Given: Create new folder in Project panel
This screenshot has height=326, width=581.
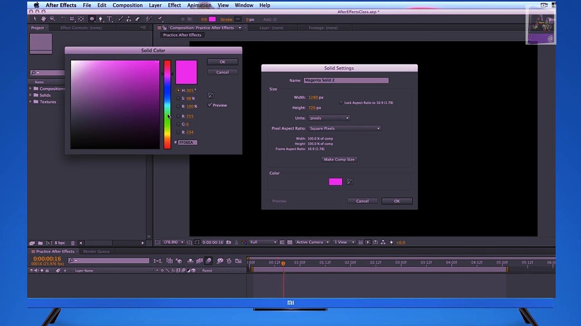Looking at the screenshot, I should point(40,243).
